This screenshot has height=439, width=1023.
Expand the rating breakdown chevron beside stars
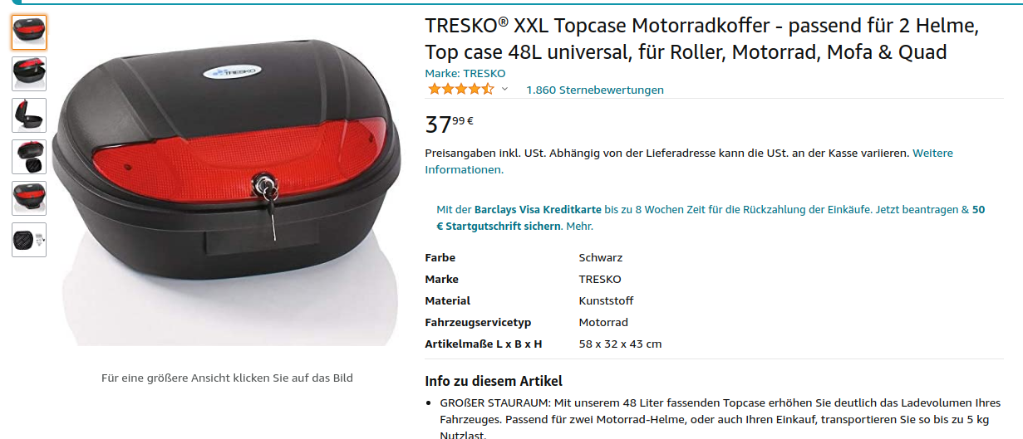[x=504, y=90]
